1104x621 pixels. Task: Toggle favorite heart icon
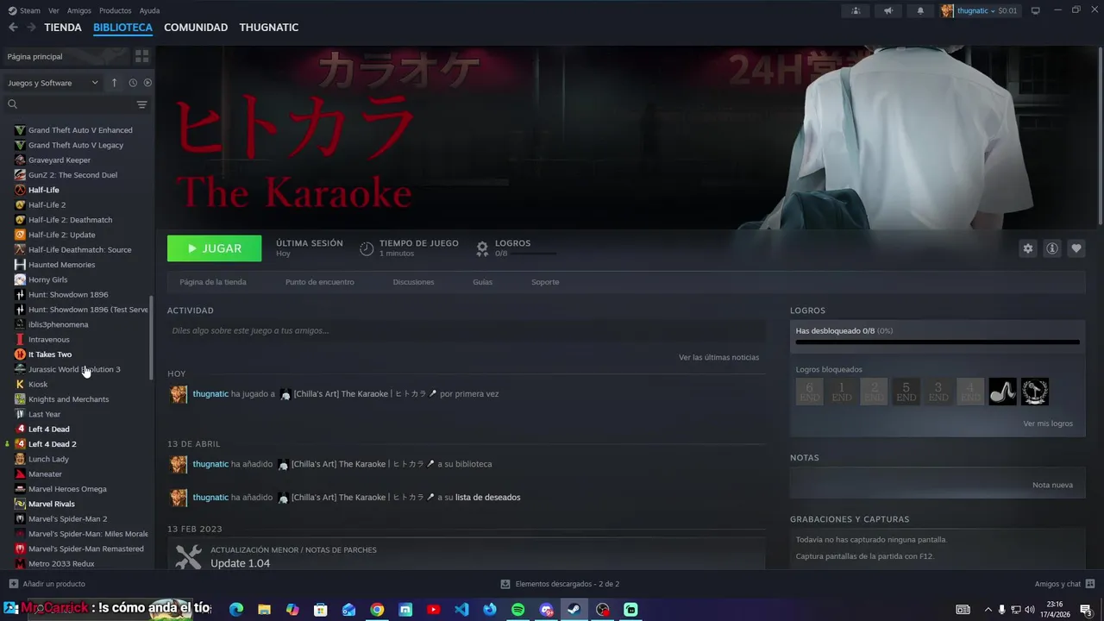coord(1076,248)
